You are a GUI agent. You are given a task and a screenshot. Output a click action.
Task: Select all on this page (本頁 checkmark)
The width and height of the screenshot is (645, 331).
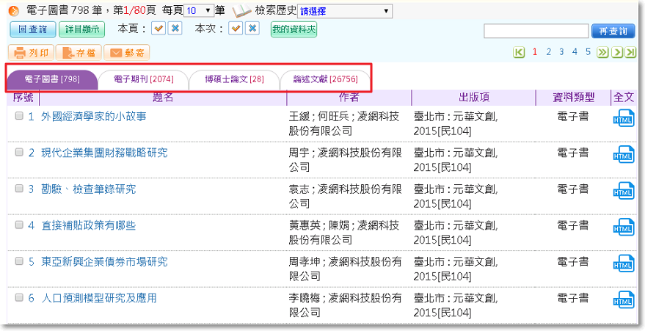(158, 29)
